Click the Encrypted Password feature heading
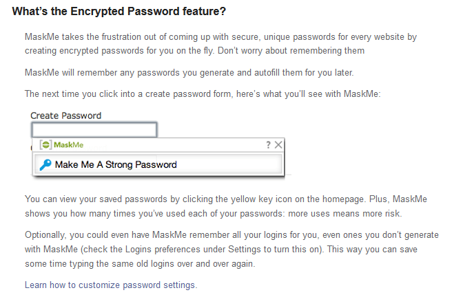This screenshot has width=463, height=297. coord(119,12)
